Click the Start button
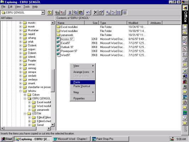189x142 pixels. pos(7,139)
